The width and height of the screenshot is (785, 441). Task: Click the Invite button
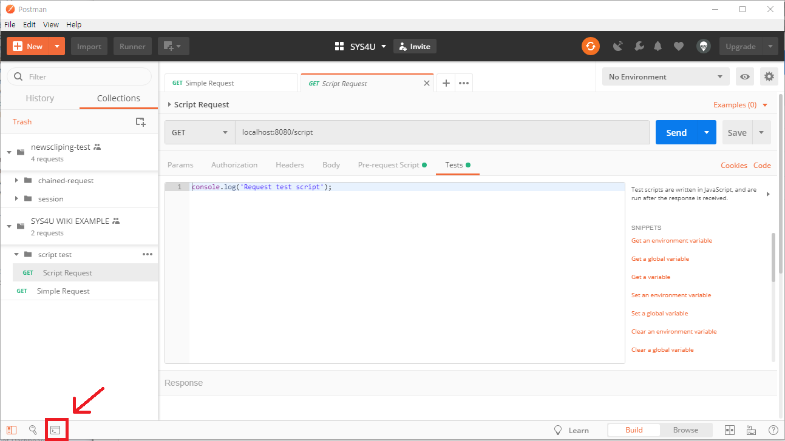[415, 46]
